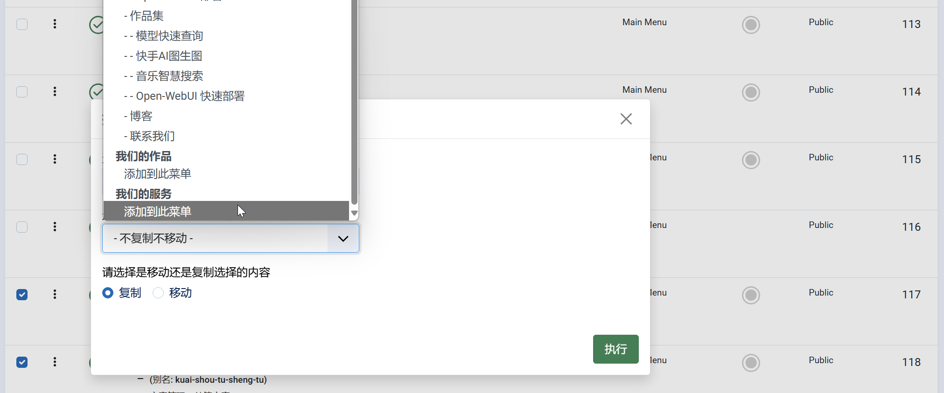Open the kebab menu for row 113

pos(55,24)
